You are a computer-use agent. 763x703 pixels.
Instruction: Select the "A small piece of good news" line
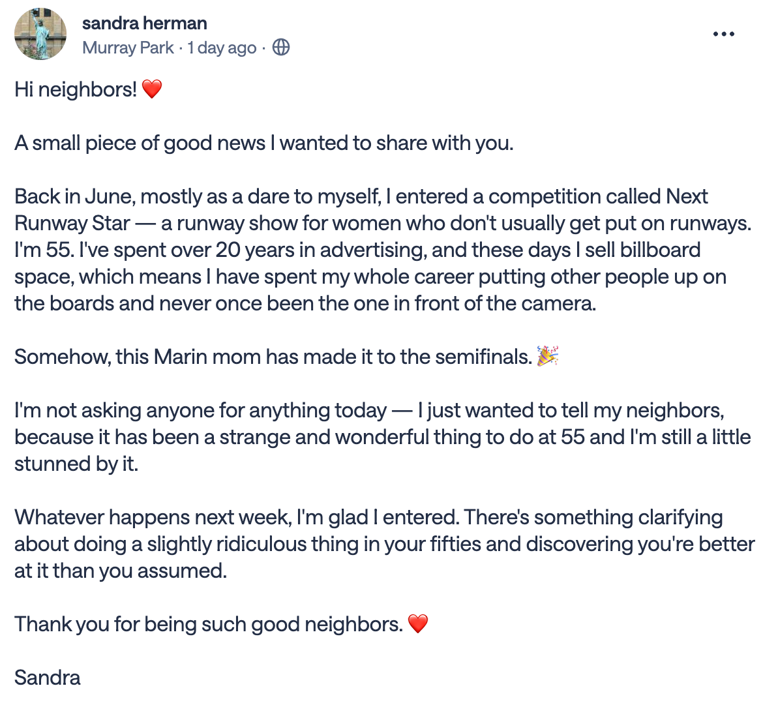[x=264, y=143]
